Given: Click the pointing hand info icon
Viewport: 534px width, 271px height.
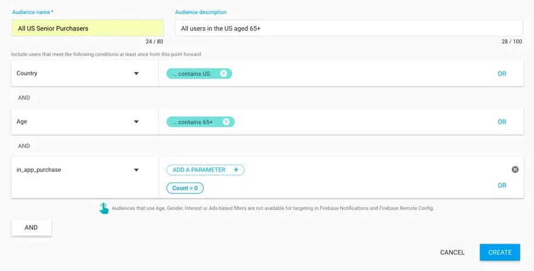Looking at the screenshot, I should pyautogui.click(x=104, y=208).
